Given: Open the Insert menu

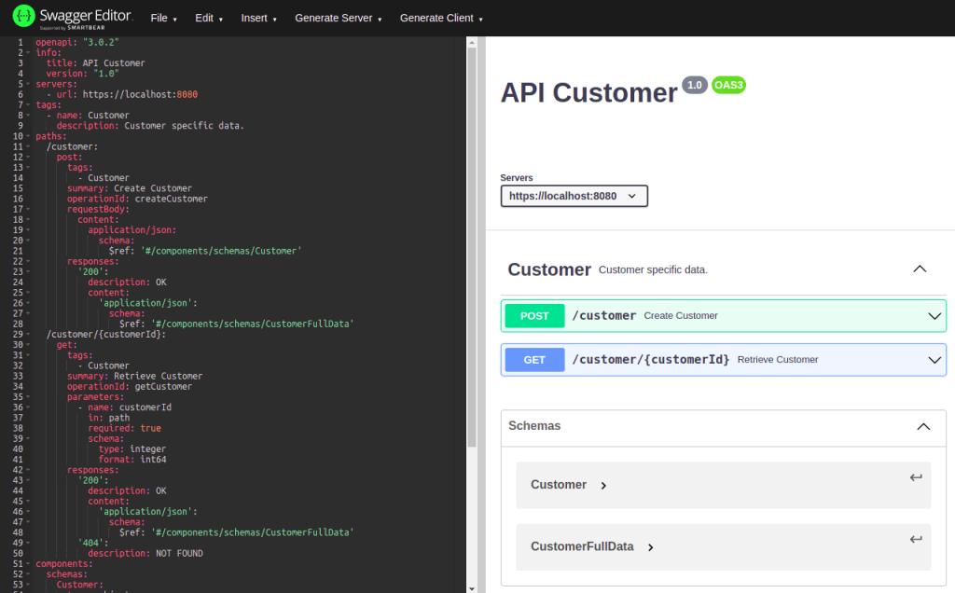Looking at the screenshot, I should pyautogui.click(x=256, y=17).
